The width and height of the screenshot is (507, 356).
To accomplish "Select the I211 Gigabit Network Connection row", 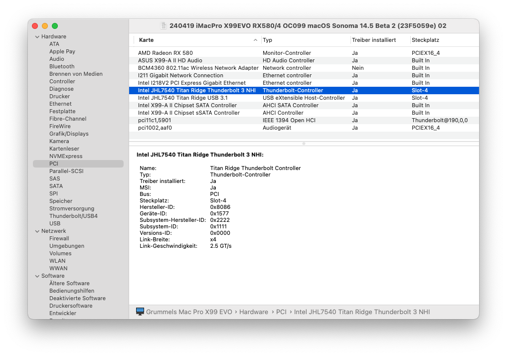I will tap(304, 75).
